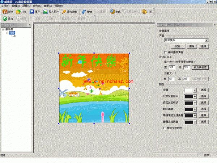Click the bottom-right selection handle of the image
This screenshot has width=217, height=163.
129,124
